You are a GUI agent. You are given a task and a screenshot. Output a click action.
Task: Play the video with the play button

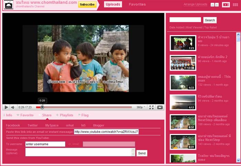[6, 107]
